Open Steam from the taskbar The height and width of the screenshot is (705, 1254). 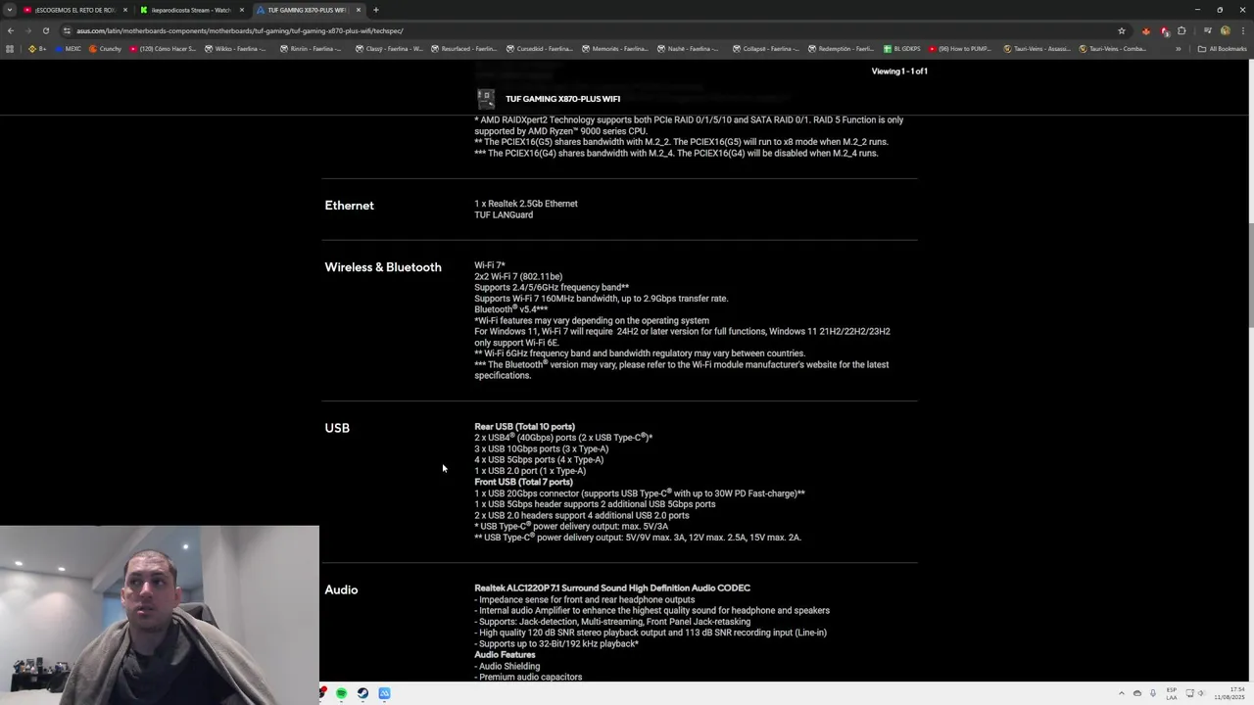pos(362,693)
